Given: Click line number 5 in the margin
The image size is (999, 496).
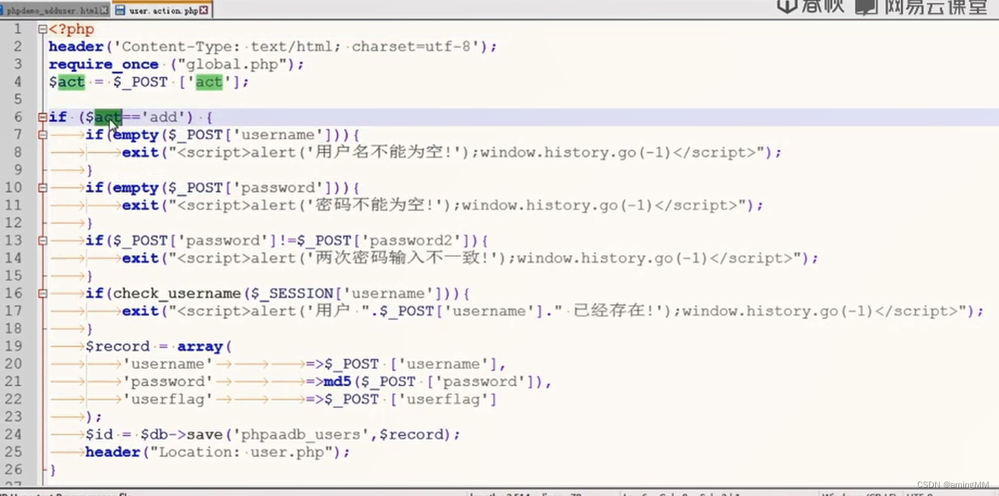Looking at the screenshot, I should point(18,100).
